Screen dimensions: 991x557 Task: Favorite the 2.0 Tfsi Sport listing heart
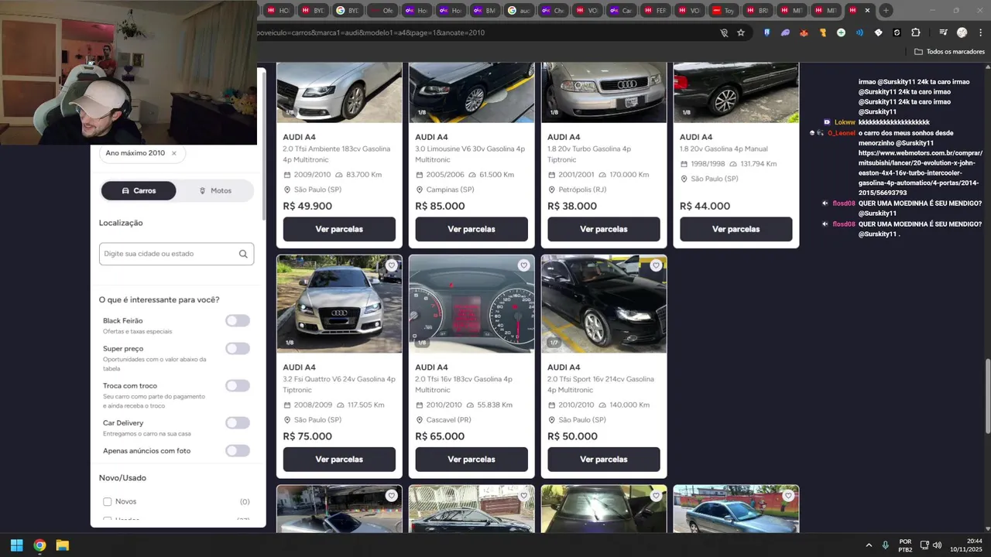[x=657, y=265]
